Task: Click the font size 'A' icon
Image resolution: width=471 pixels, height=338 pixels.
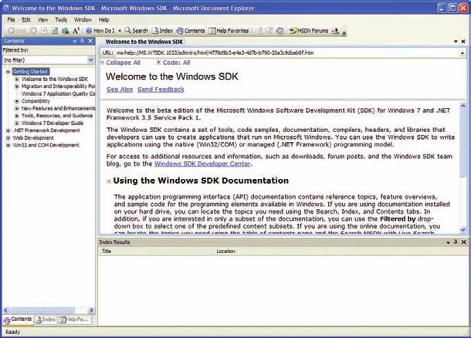Action: pos(76,31)
